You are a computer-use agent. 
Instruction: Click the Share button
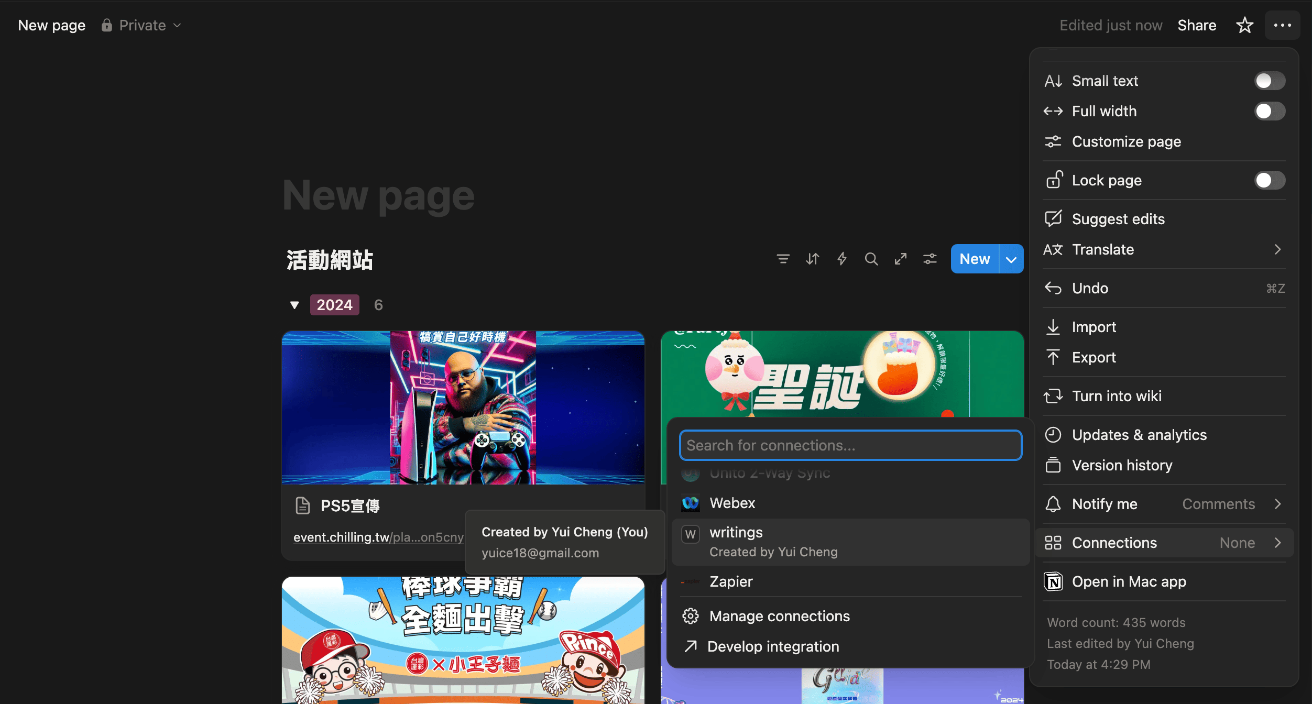pos(1197,25)
